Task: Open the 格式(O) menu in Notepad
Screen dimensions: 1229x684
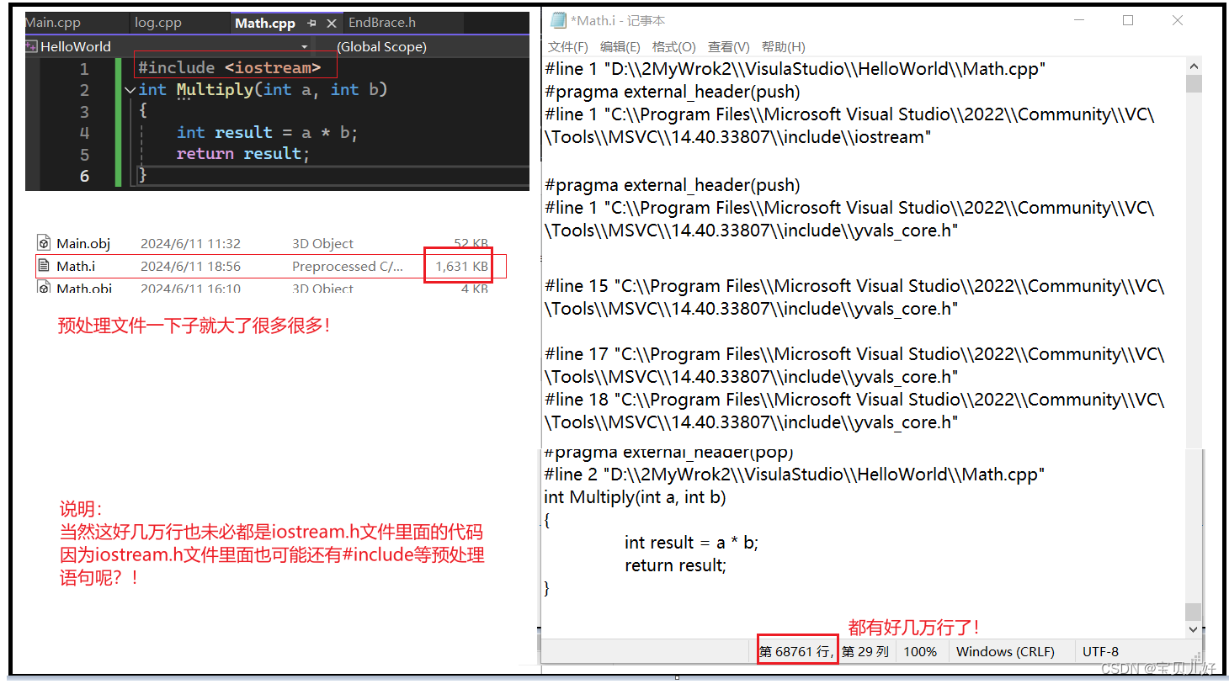Action: [674, 47]
